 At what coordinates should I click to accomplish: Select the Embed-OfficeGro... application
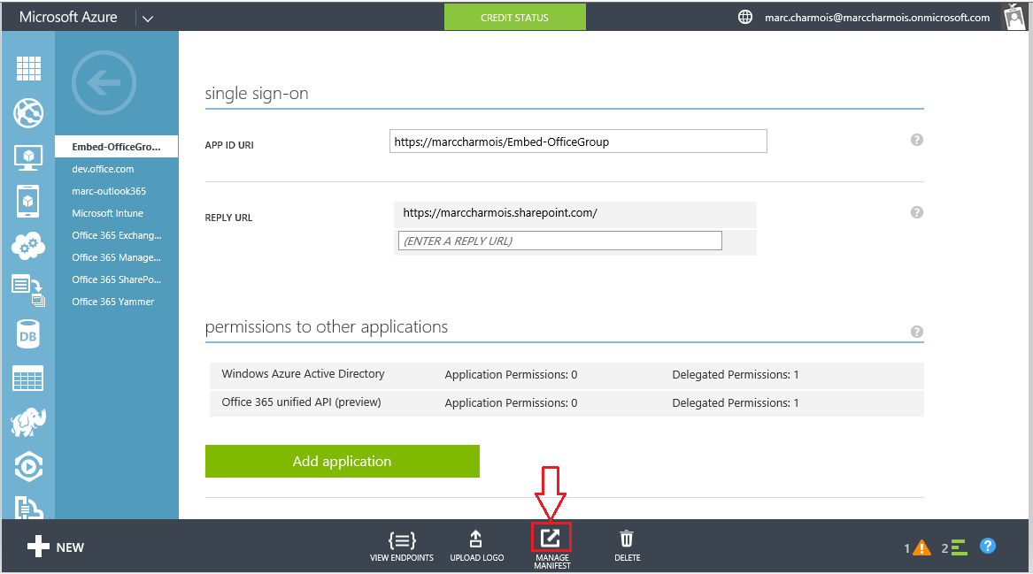click(116, 146)
